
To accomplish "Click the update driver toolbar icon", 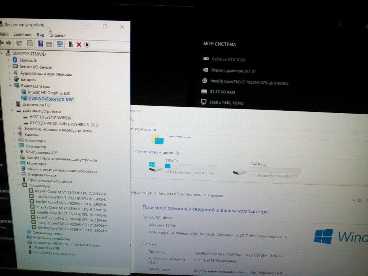I will (71, 44).
